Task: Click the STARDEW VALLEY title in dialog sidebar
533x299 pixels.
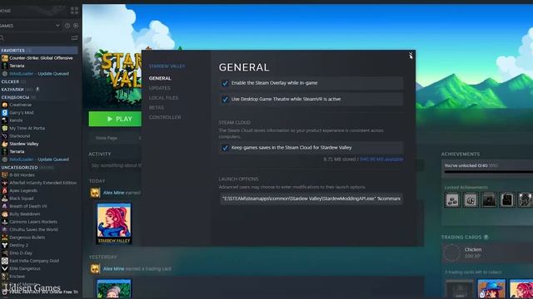Action: [x=167, y=66]
